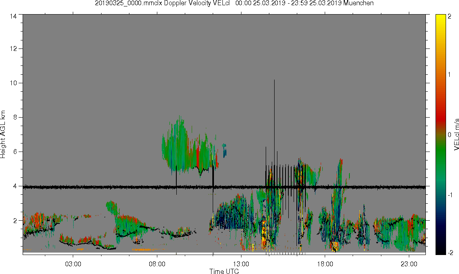Click the height label 8
Viewport: 459px width, 274px height.
point(15,117)
